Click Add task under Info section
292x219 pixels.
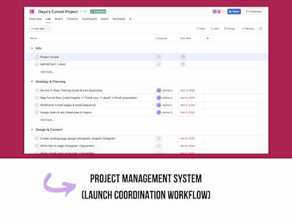pyautogui.click(x=47, y=72)
